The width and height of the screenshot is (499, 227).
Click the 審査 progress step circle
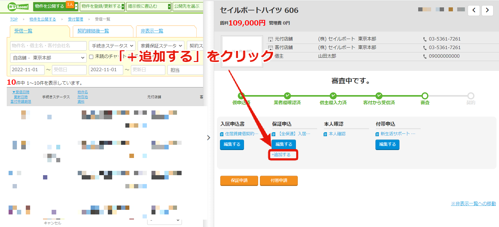point(425,96)
